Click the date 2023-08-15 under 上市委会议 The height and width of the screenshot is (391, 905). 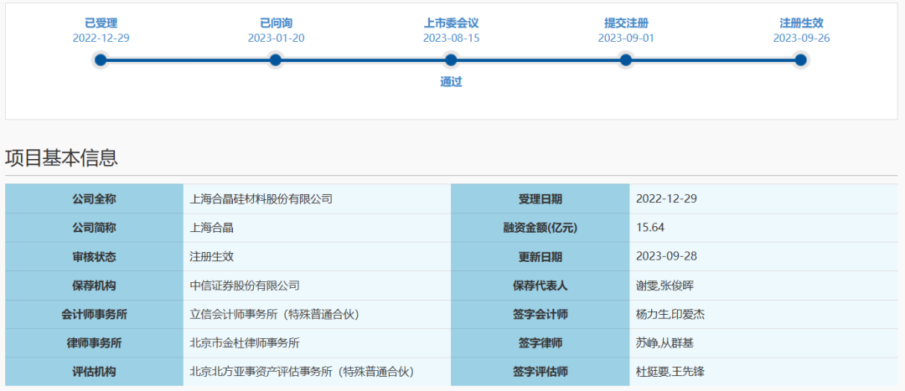pos(452,39)
